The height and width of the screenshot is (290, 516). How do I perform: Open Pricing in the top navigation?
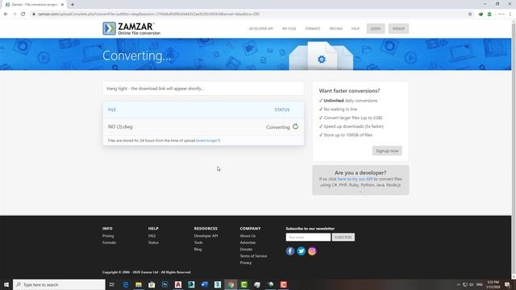[336, 29]
